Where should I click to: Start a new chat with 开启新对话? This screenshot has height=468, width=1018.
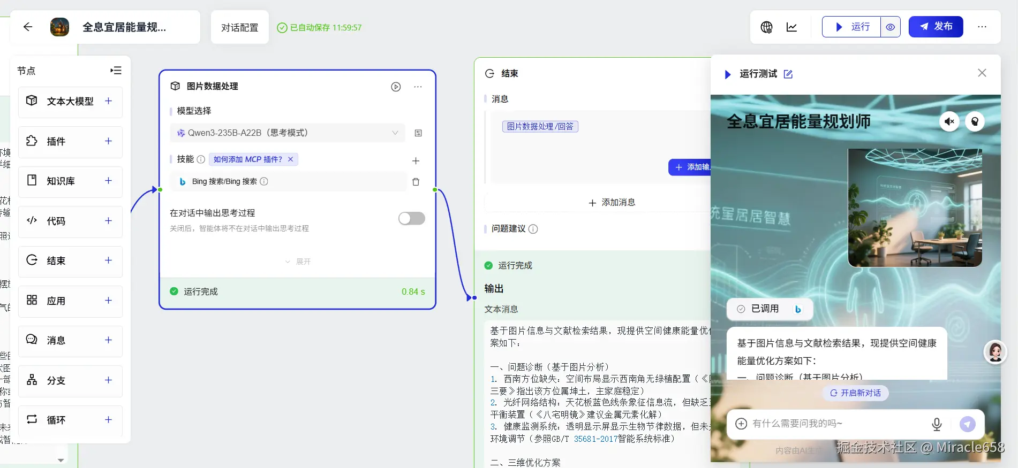click(855, 393)
